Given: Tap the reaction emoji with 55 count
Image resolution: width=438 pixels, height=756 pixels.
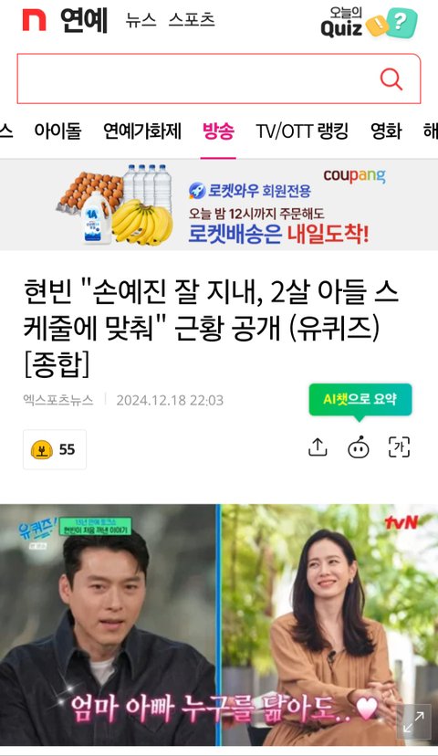Looking at the screenshot, I should (x=55, y=449).
